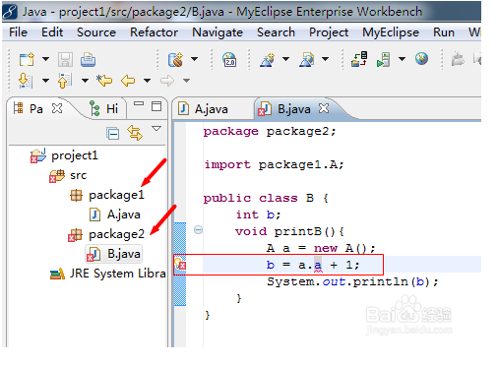Click the Last Edit Location icon
The image size is (498, 367).
pyautogui.click(x=104, y=81)
